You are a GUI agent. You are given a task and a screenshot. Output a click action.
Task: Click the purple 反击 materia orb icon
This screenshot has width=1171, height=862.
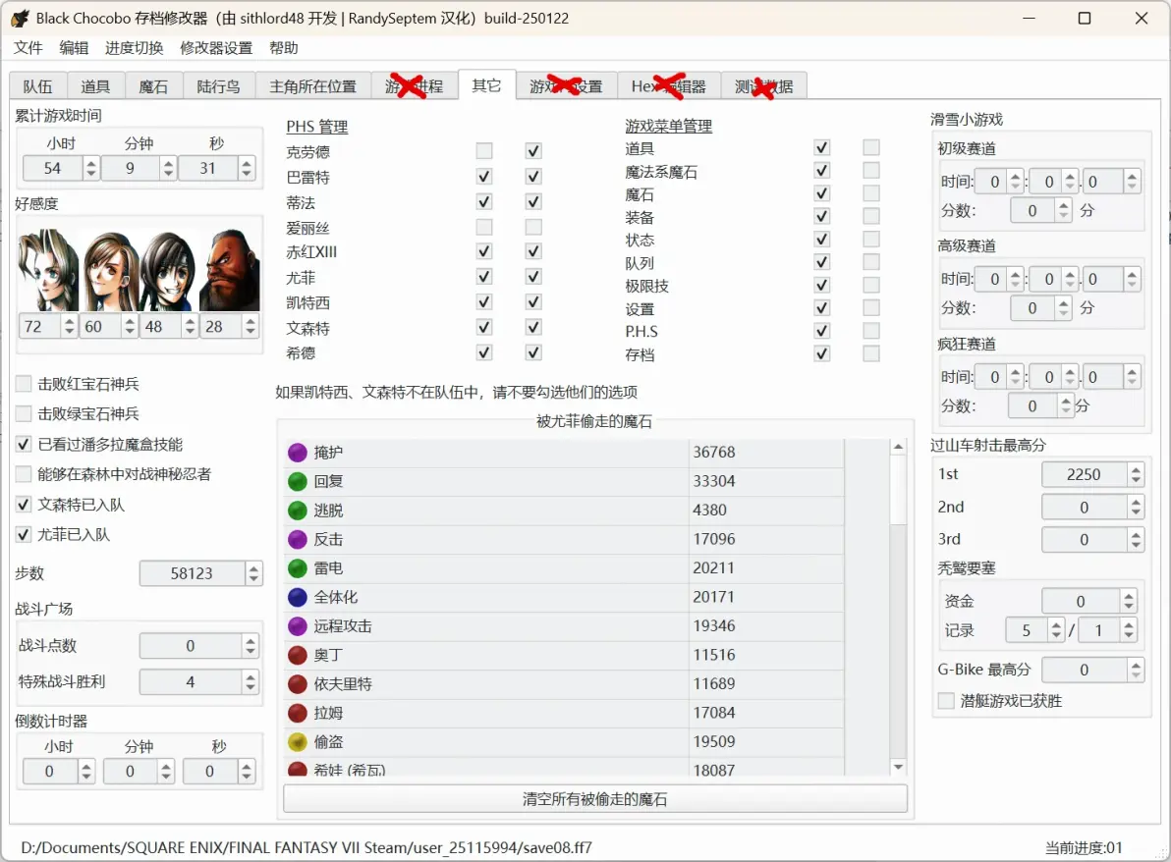pyautogui.click(x=298, y=539)
